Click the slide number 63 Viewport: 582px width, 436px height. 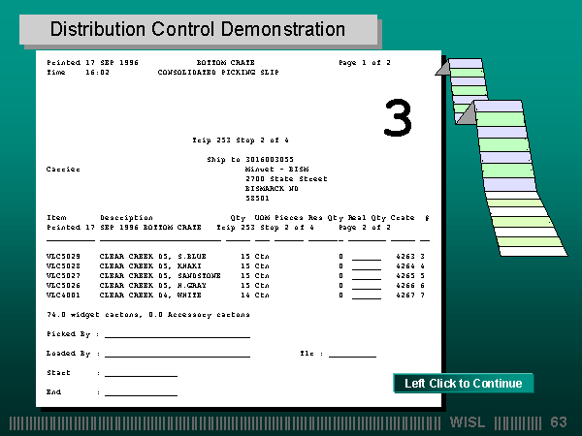coord(559,422)
